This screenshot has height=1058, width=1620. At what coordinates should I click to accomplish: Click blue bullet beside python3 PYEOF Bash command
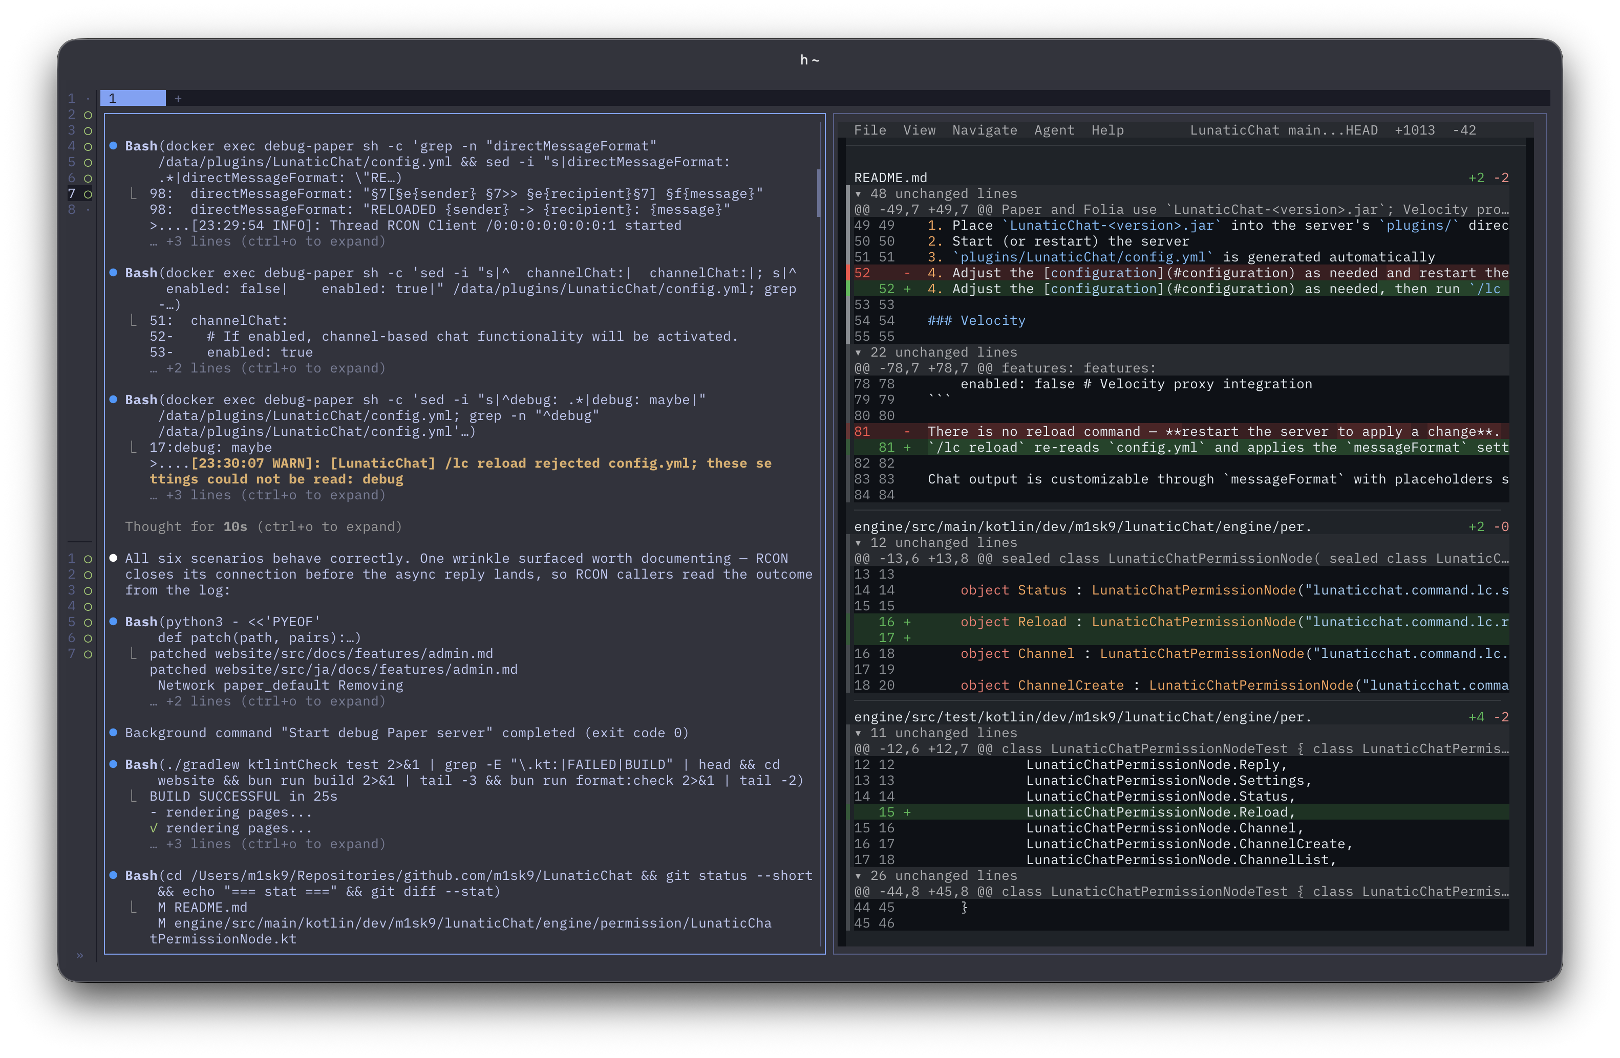114,622
